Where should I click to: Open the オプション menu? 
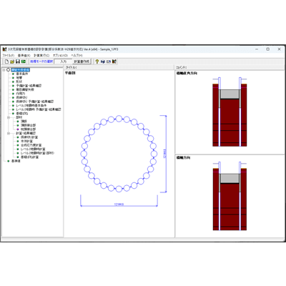tap(60, 55)
